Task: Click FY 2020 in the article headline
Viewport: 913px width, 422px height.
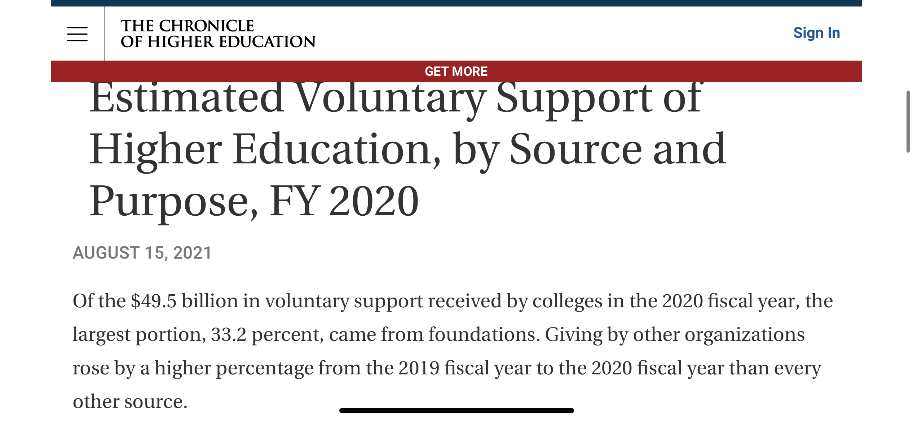Action: pyautogui.click(x=344, y=201)
